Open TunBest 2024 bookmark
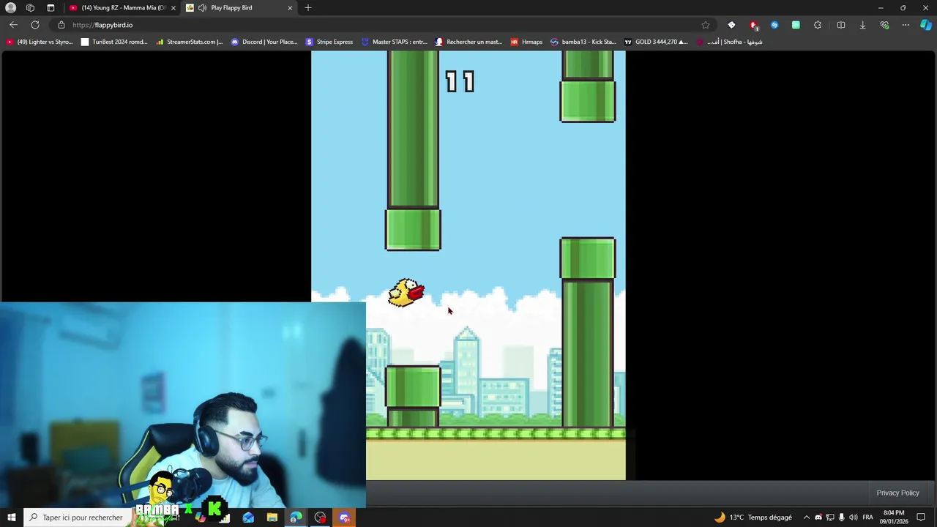 coord(114,42)
